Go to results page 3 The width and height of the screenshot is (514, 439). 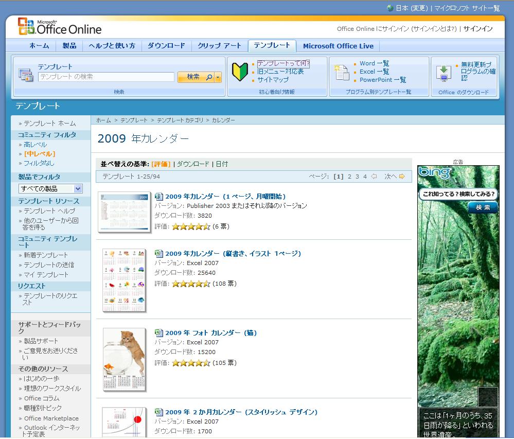[357, 177]
